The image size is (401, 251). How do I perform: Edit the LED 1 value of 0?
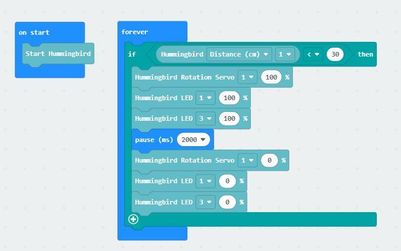click(x=227, y=181)
